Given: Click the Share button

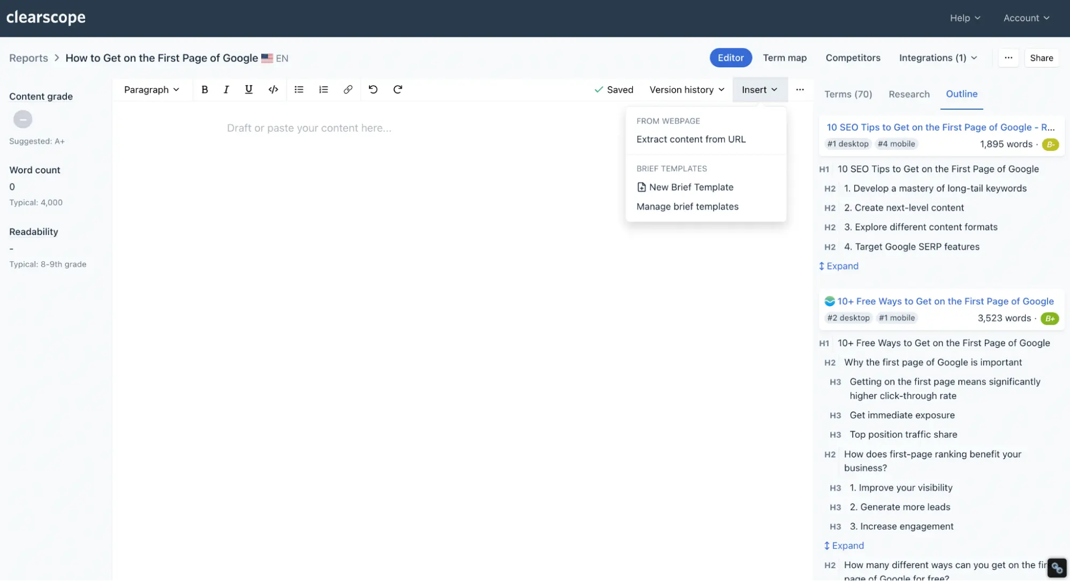Looking at the screenshot, I should click(x=1041, y=58).
